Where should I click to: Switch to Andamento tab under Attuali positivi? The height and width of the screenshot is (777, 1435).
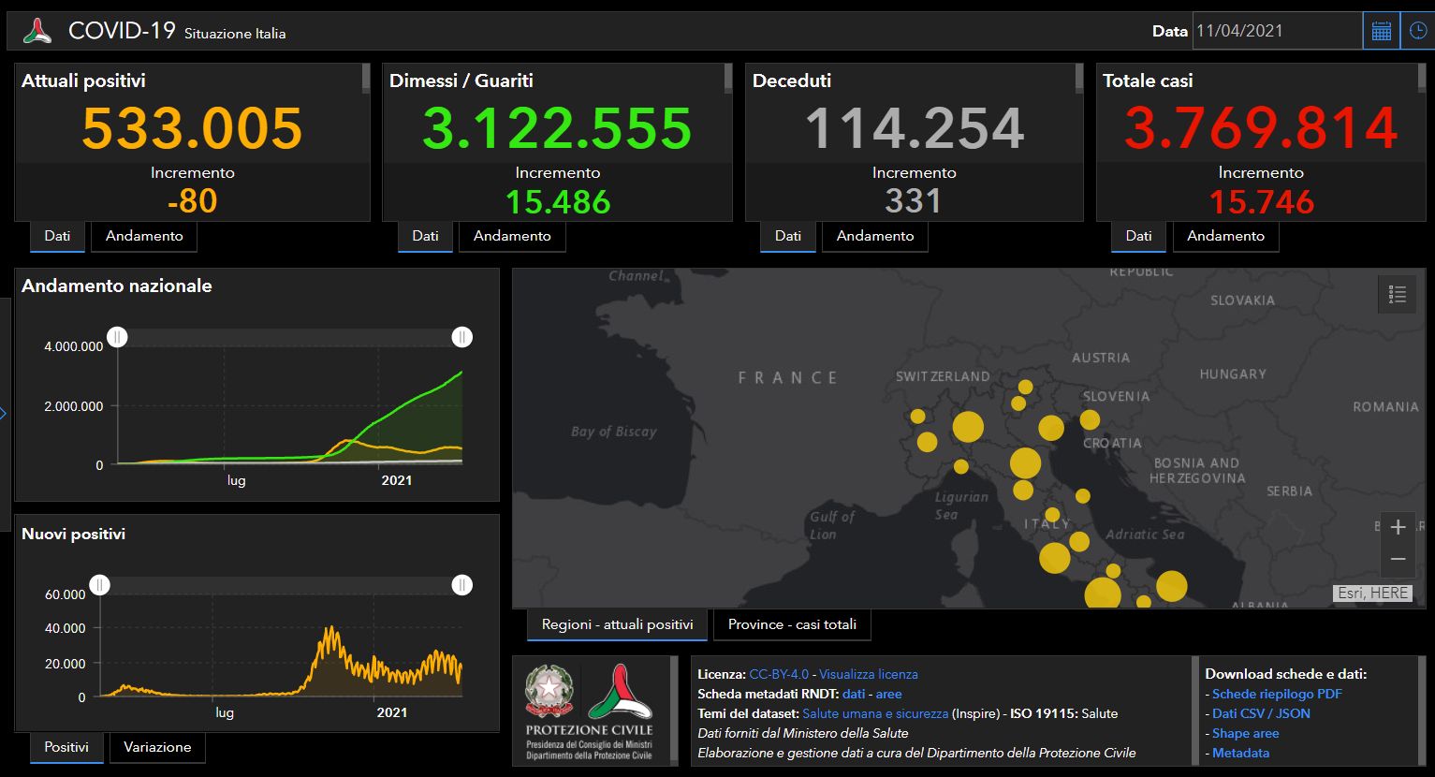click(144, 236)
